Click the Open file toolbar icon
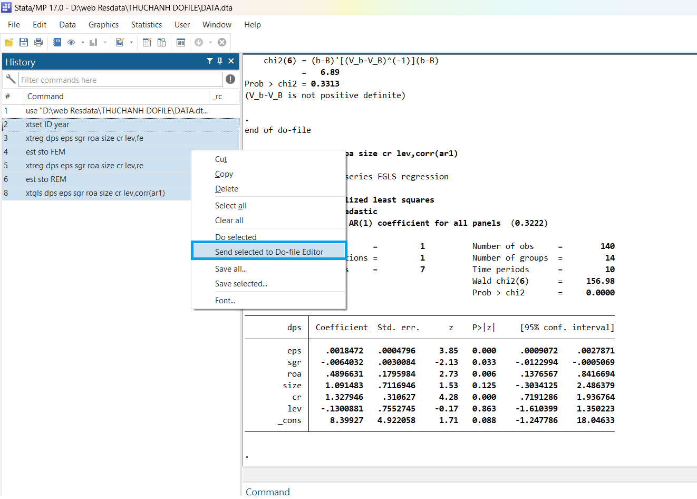This screenshot has height=499, width=697. pyautogui.click(x=9, y=42)
